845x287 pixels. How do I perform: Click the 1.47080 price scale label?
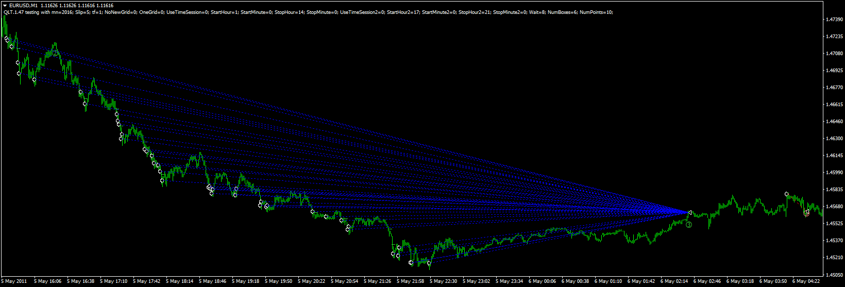pyautogui.click(x=834, y=54)
